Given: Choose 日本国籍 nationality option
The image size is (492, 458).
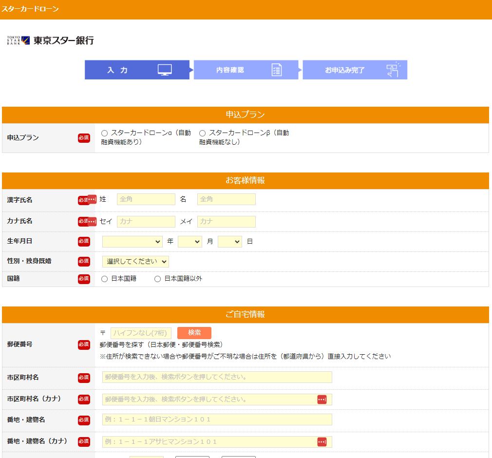Looking at the screenshot, I should click(104, 279).
